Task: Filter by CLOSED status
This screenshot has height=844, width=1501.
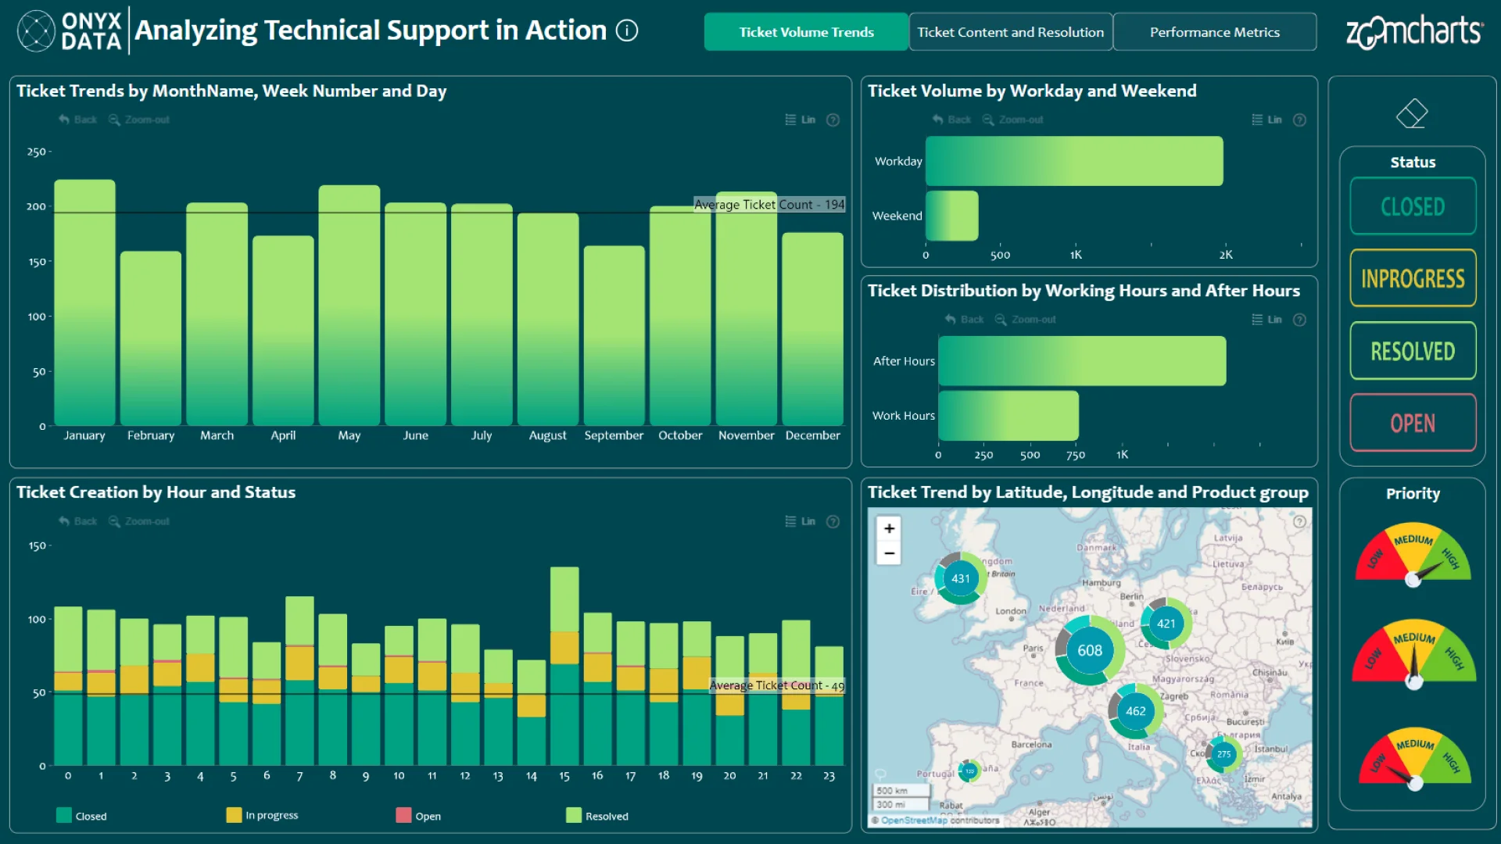Action: coord(1413,206)
